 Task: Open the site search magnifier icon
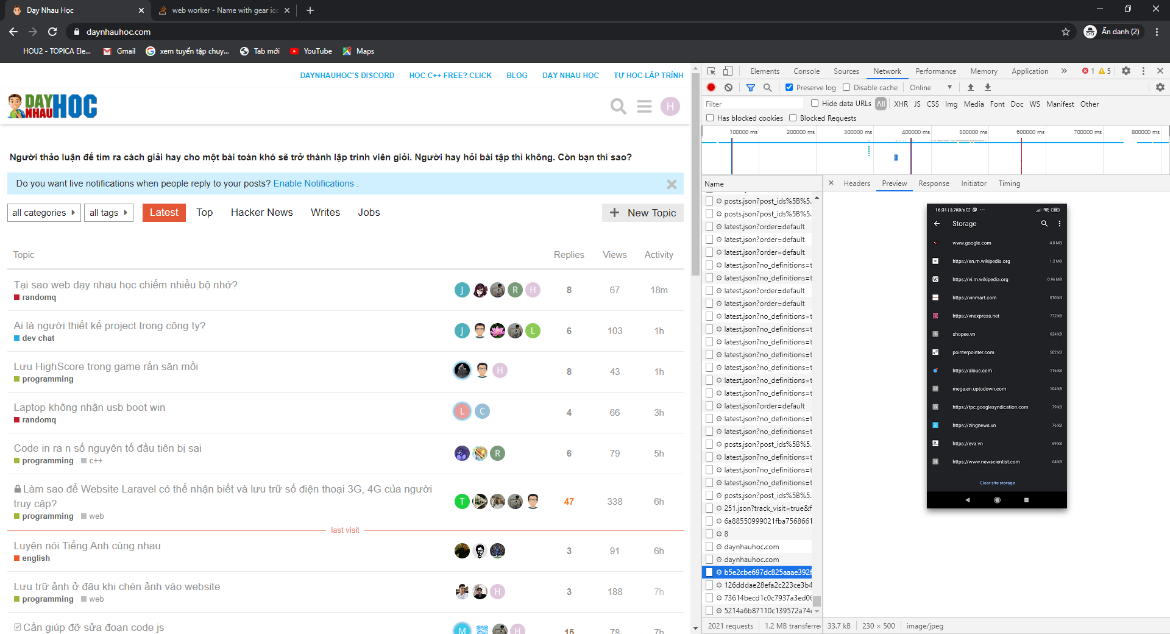click(619, 107)
